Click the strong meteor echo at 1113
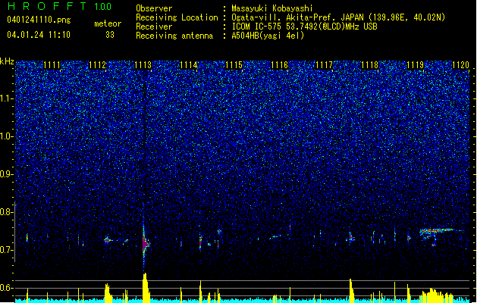Screen dimensions: 477x303 tap(145, 242)
